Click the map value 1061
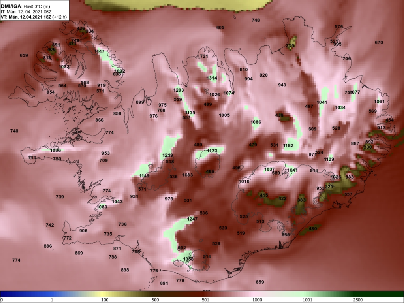This screenshot has height=303, width=404. point(379,101)
